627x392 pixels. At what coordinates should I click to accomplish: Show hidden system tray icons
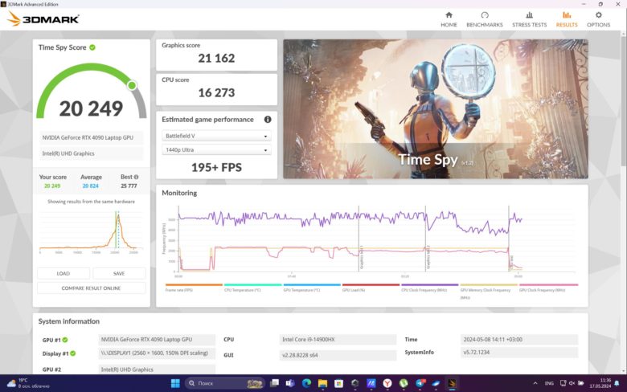point(535,384)
